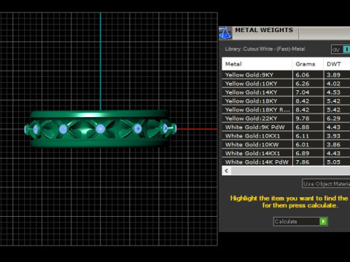Click the METAL WEIGHTS panel title
This screenshot has width=350, height=262.
click(x=264, y=30)
